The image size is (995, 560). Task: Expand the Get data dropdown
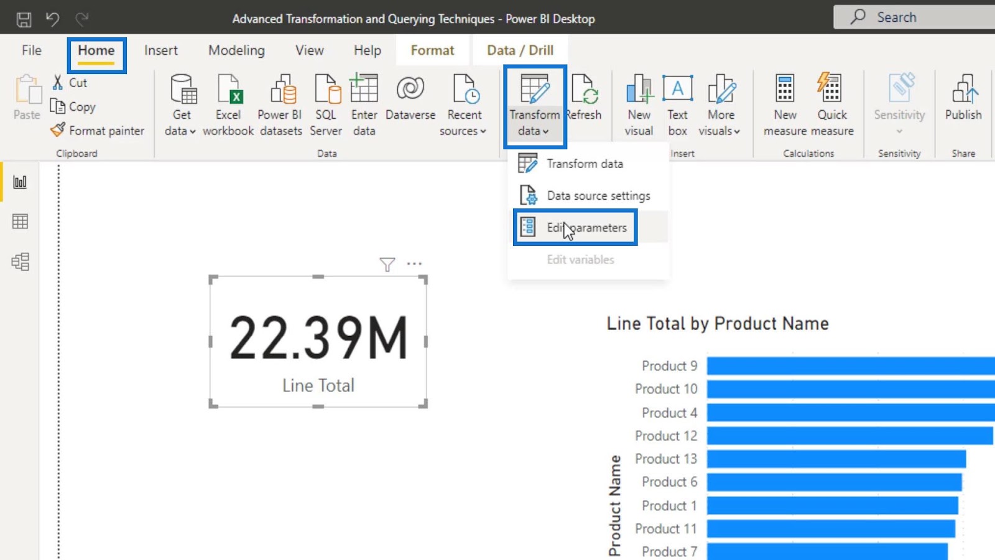181,122
